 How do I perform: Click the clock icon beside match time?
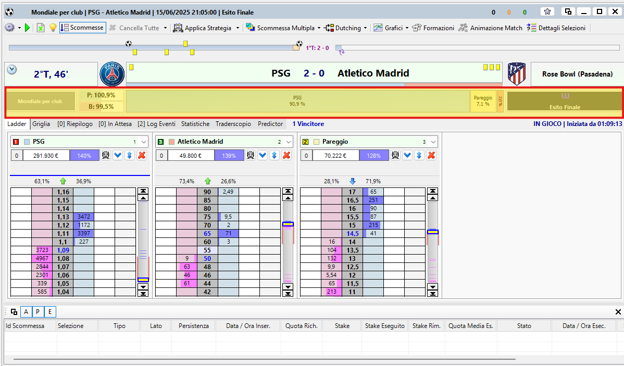pos(11,70)
